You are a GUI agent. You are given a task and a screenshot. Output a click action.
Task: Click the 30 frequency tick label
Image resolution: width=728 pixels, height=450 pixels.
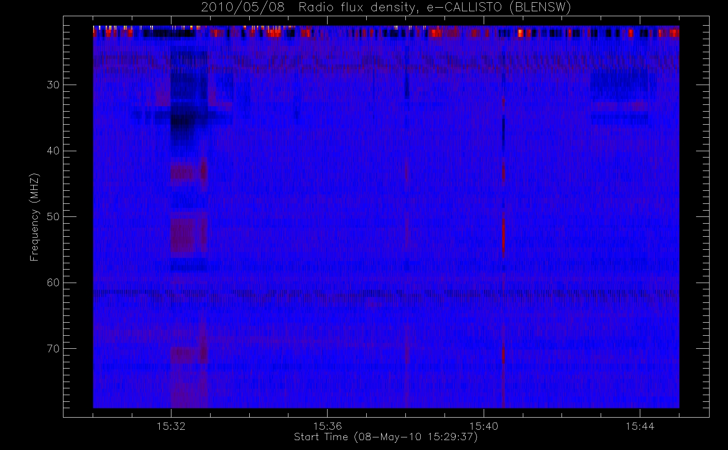point(53,85)
